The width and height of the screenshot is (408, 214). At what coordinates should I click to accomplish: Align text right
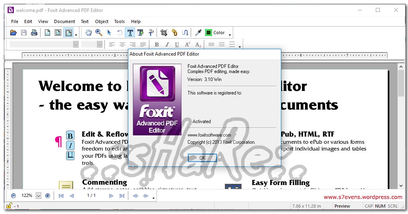(x=133, y=45)
